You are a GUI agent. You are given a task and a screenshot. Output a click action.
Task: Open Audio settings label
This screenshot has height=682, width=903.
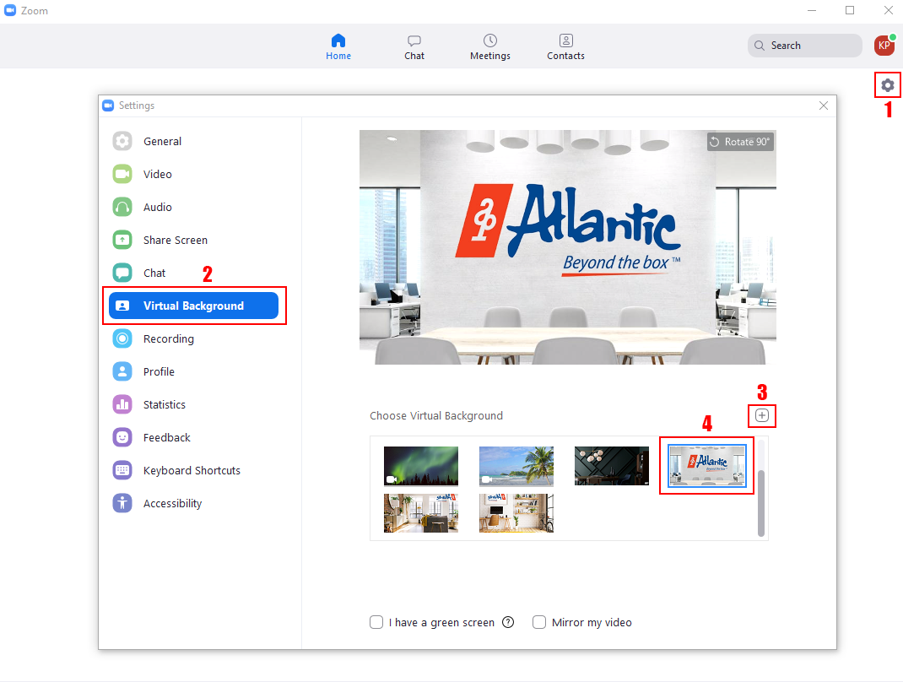(x=157, y=207)
